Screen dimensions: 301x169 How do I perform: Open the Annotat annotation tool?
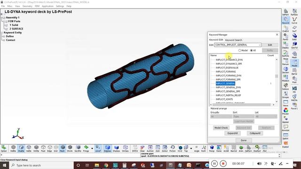click(x=285, y=128)
